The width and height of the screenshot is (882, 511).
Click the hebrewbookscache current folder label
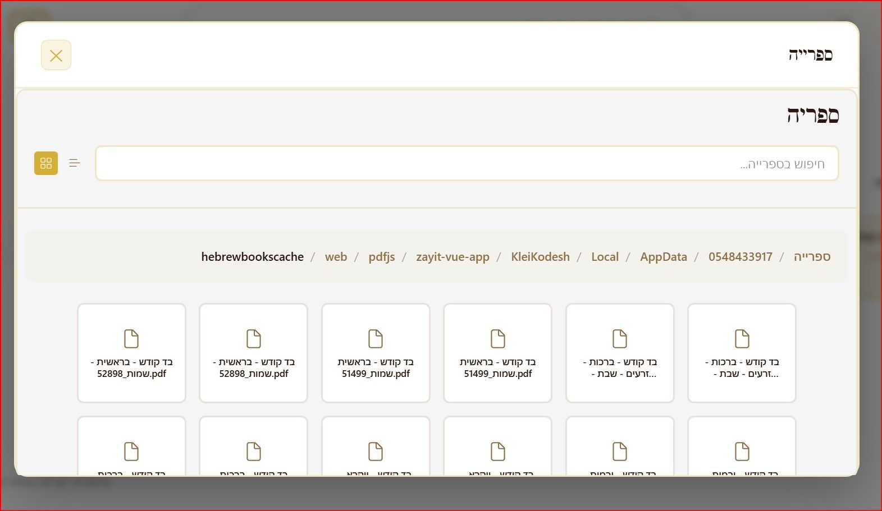tap(253, 257)
